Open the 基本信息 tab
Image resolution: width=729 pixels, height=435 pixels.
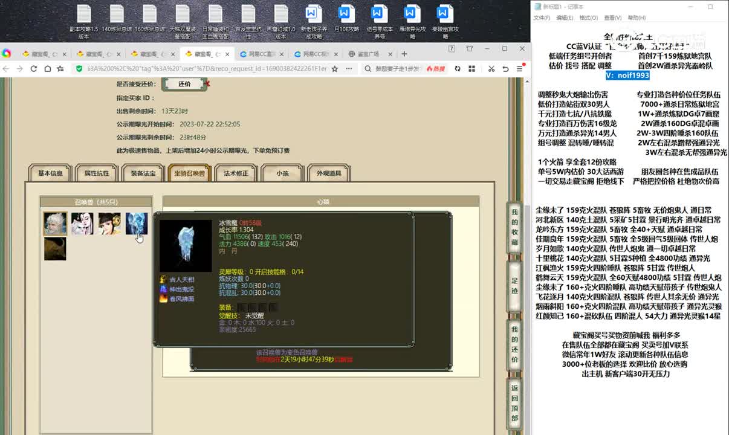(50, 173)
